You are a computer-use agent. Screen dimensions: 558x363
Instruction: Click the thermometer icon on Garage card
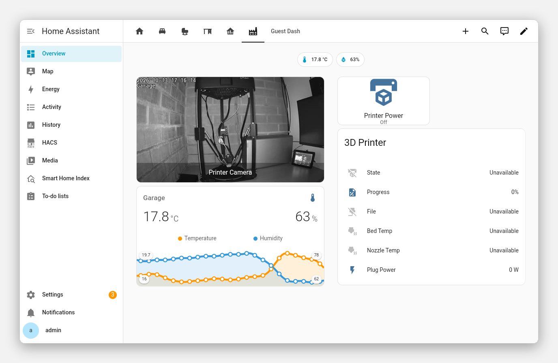pos(313,198)
